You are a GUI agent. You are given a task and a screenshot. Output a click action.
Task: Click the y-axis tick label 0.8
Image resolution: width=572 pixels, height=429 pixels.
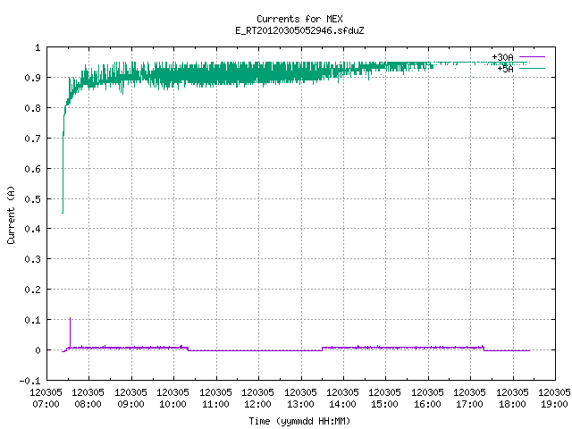(32, 108)
